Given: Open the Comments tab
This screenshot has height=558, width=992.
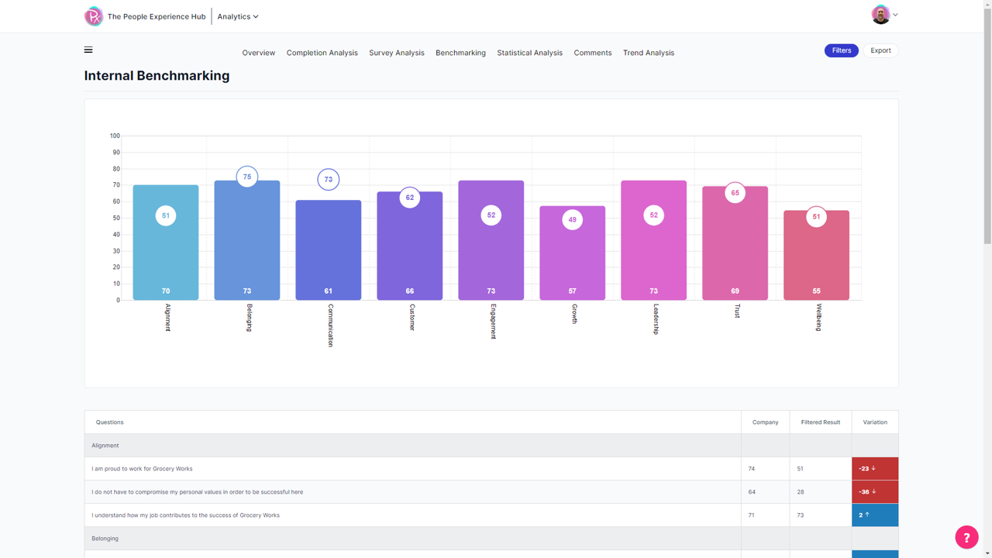Looking at the screenshot, I should click(x=592, y=53).
